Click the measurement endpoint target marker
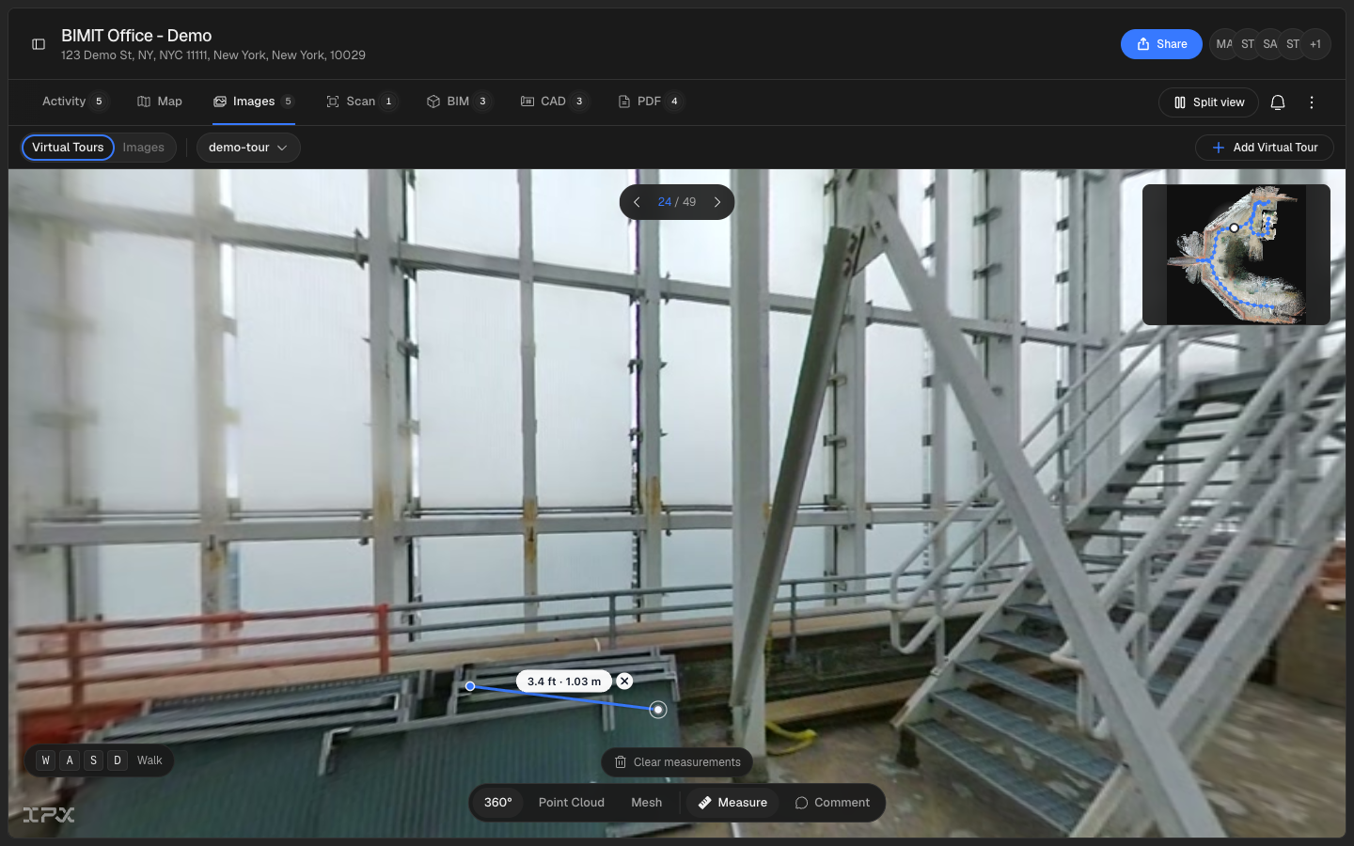 click(x=658, y=710)
